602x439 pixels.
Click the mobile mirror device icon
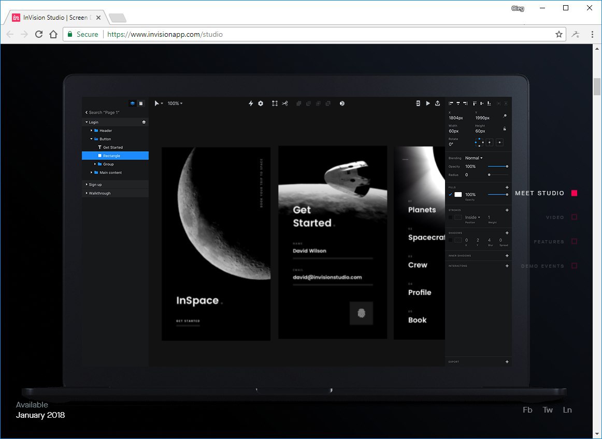coord(418,103)
